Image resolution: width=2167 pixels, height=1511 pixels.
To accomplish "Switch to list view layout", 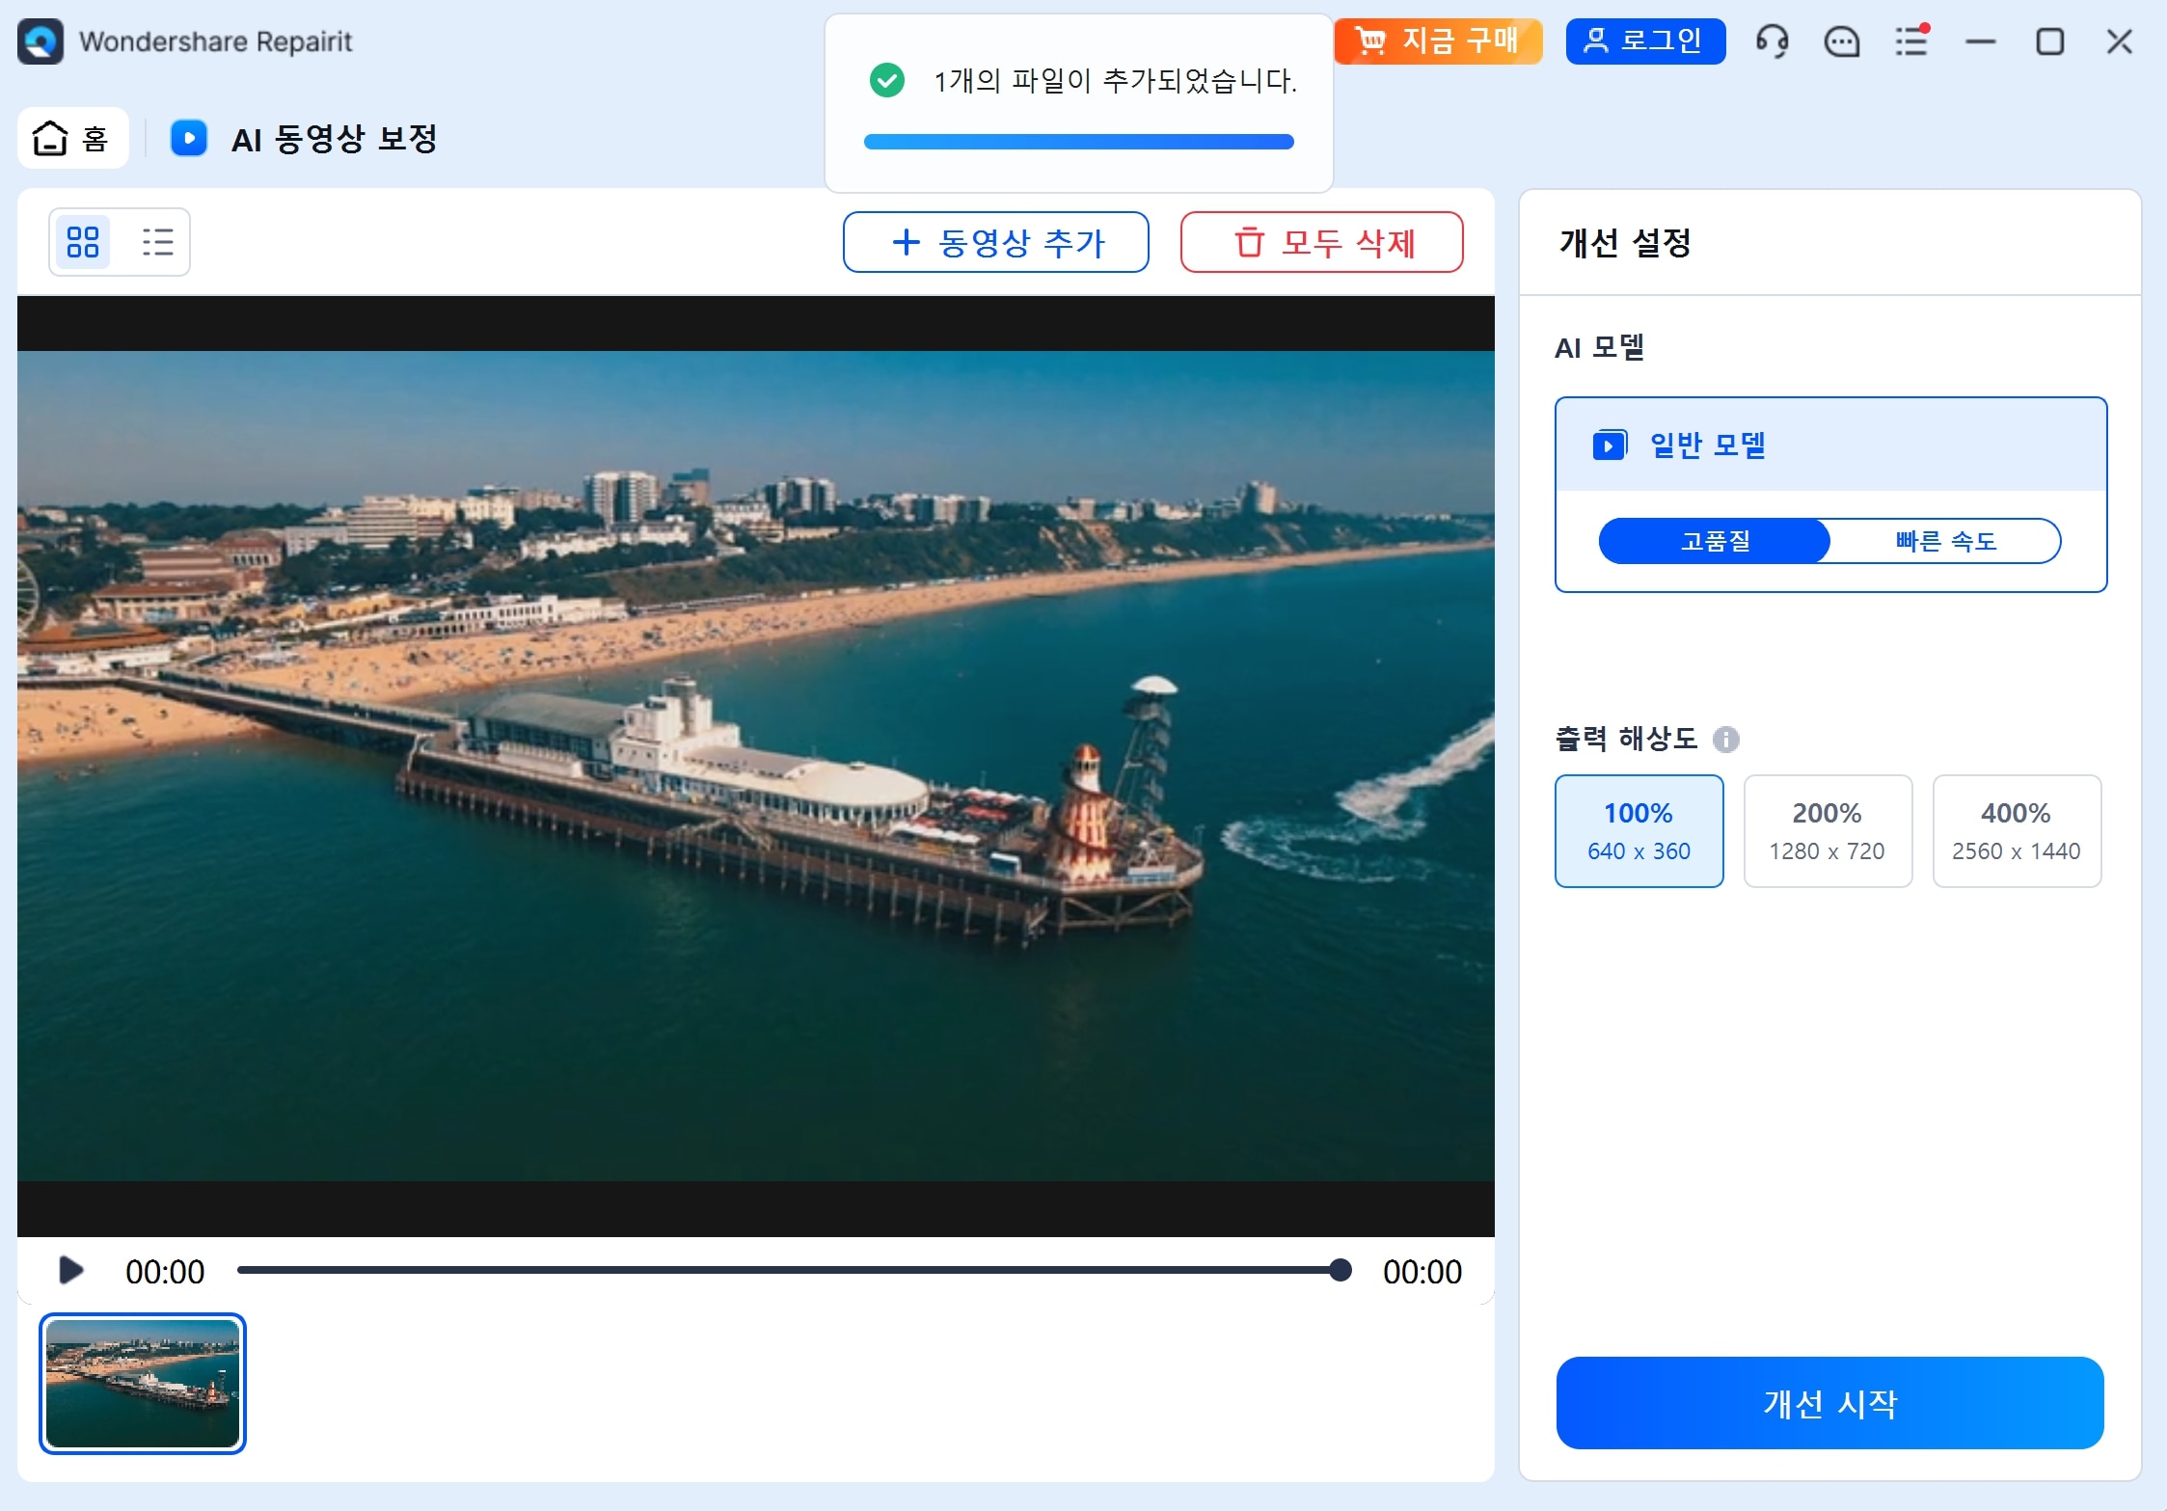I will (x=157, y=242).
